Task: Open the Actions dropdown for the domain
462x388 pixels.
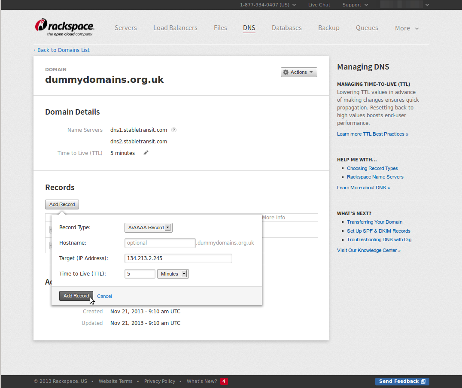Action: tap(299, 72)
